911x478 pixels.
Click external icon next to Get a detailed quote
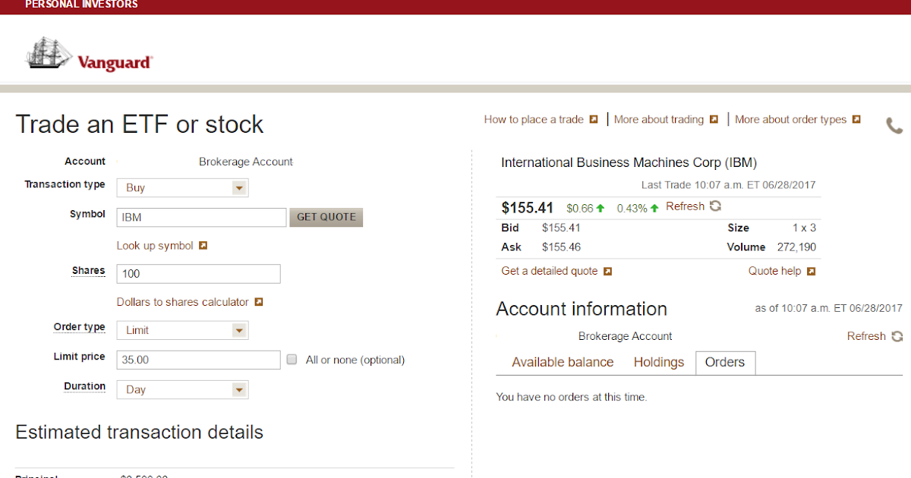pyautogui.click(x=607, y=271)
